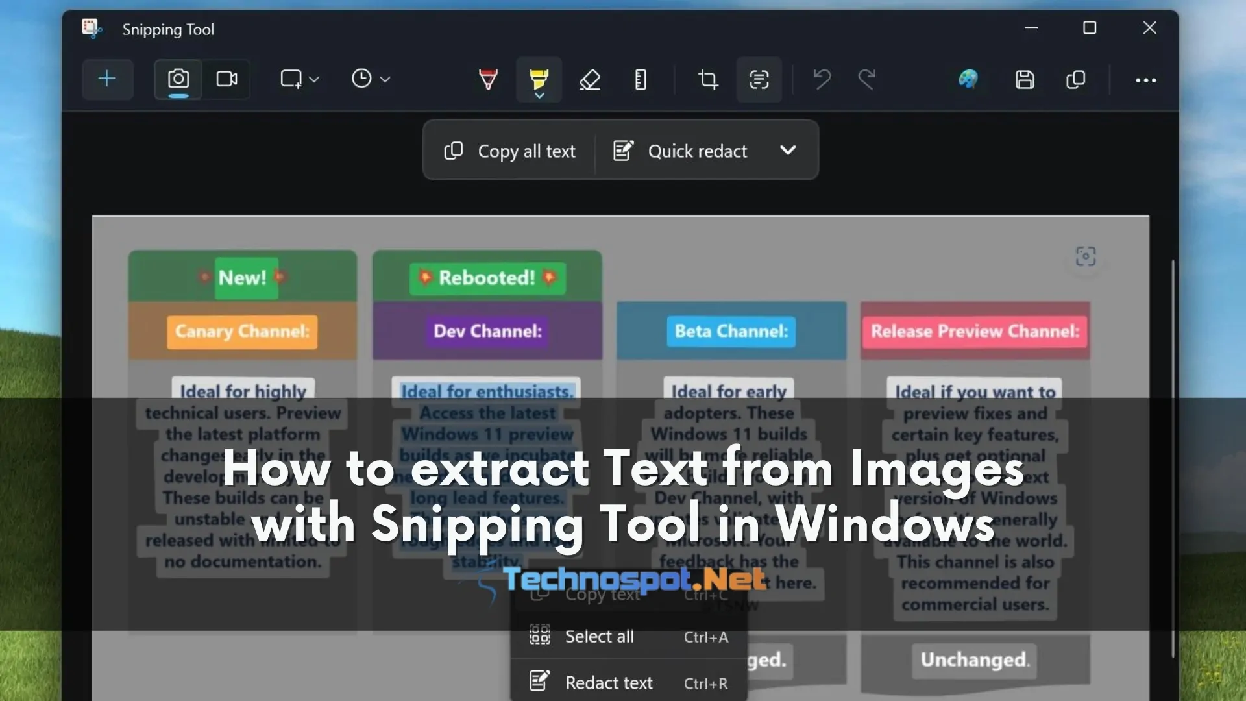1246x701 pixels.
Task: Click 'Ideal for early' text in Beta column
Action: click(x=729, y=391)
